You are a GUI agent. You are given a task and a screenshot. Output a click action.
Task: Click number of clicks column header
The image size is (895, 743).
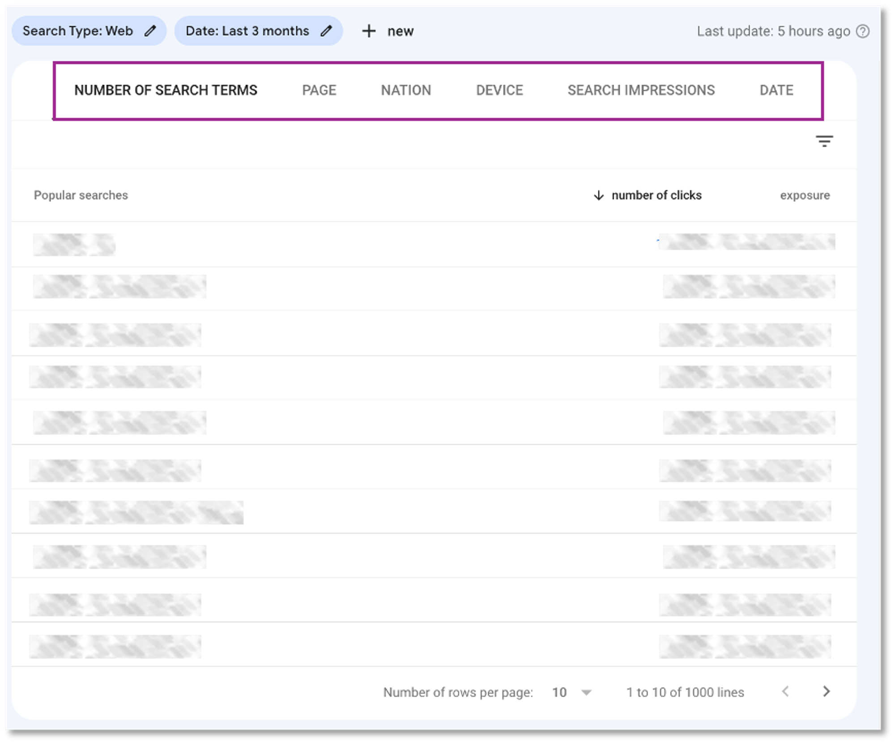coord(656,196)
